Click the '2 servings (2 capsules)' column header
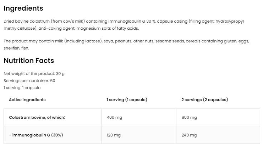The width and height of the screenshot is (263, 146). (205, 100)
